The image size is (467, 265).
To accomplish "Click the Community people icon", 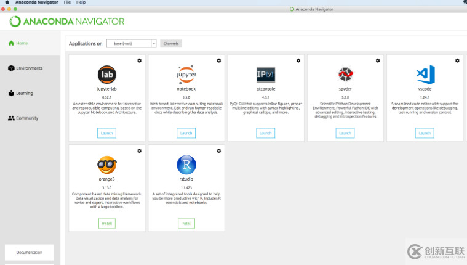I will [x=11, y=118].
